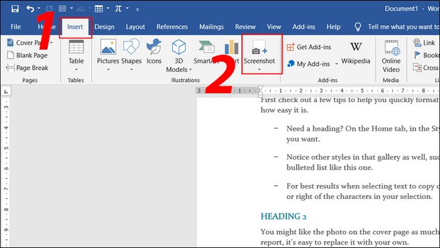The height and width of the screenshot is (248, 440).
Task: Click the 3D Models cube icon
Action: tap(179, 47)
